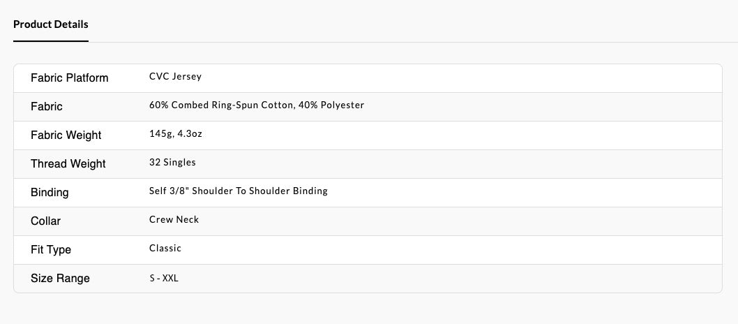Click the Fit Type row label
The width and height of the screenshot is (738, 324).
51,250
